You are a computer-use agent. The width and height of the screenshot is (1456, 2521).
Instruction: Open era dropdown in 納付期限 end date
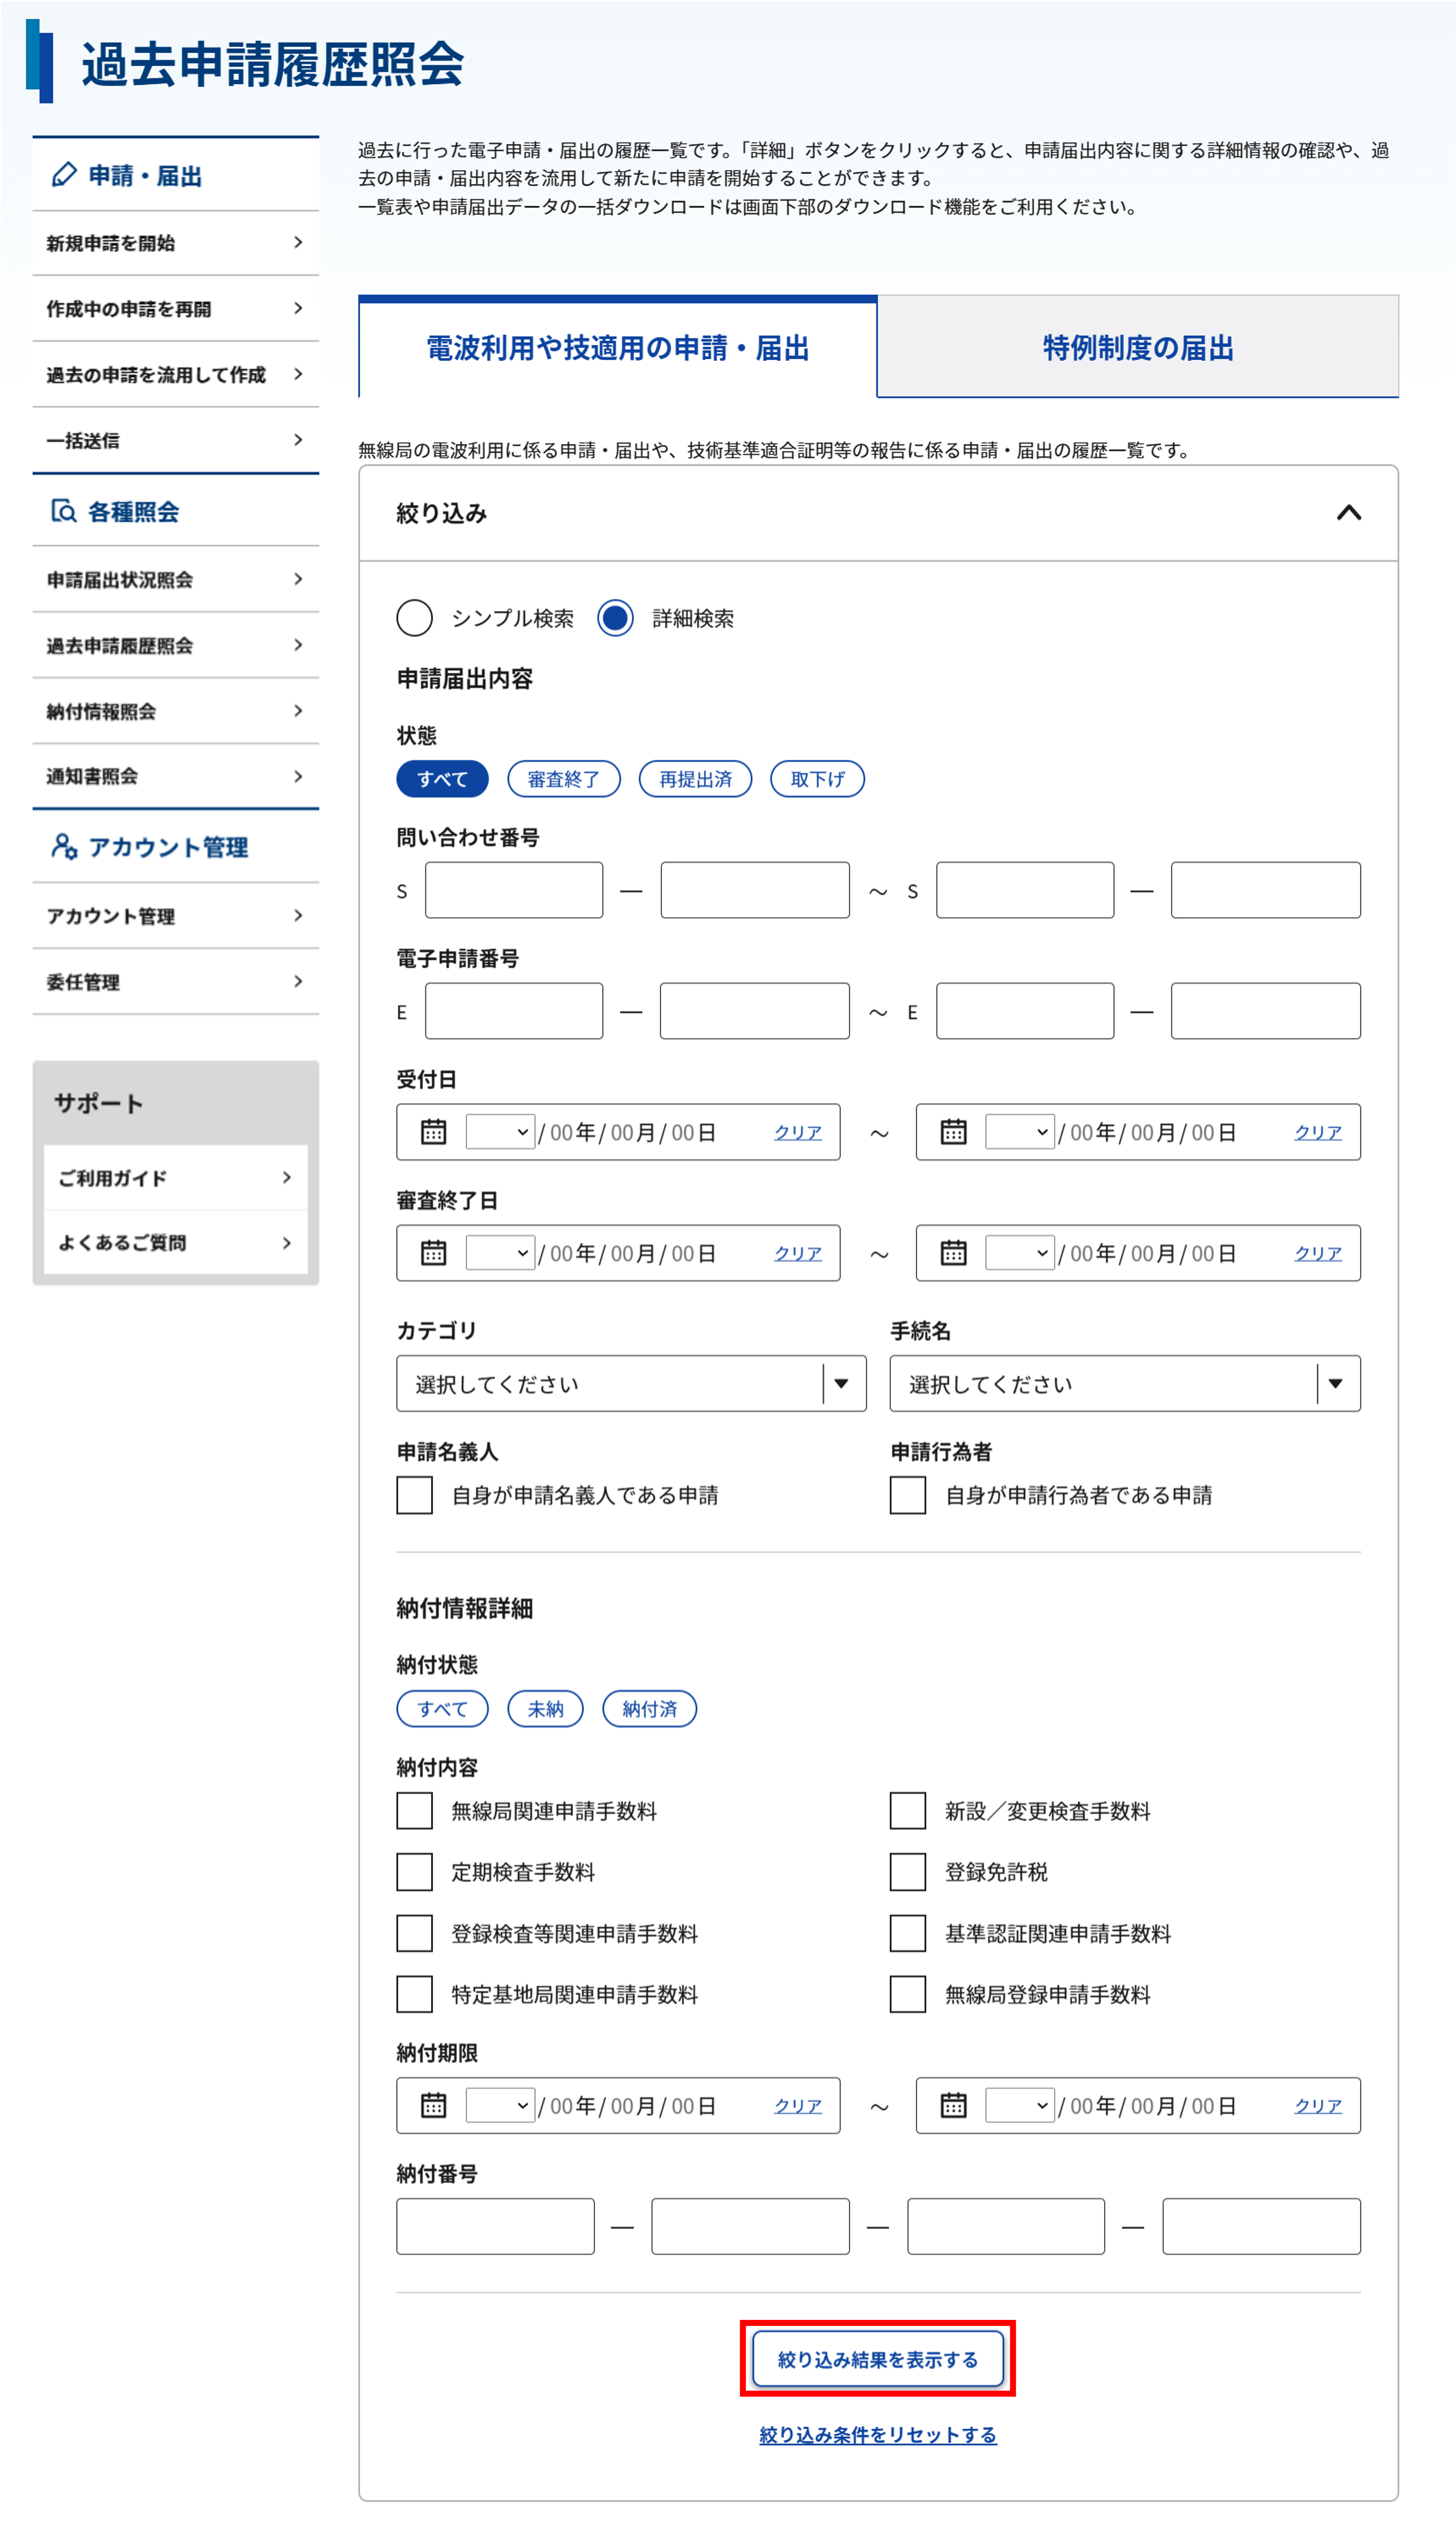(x=1020, y=2105)
